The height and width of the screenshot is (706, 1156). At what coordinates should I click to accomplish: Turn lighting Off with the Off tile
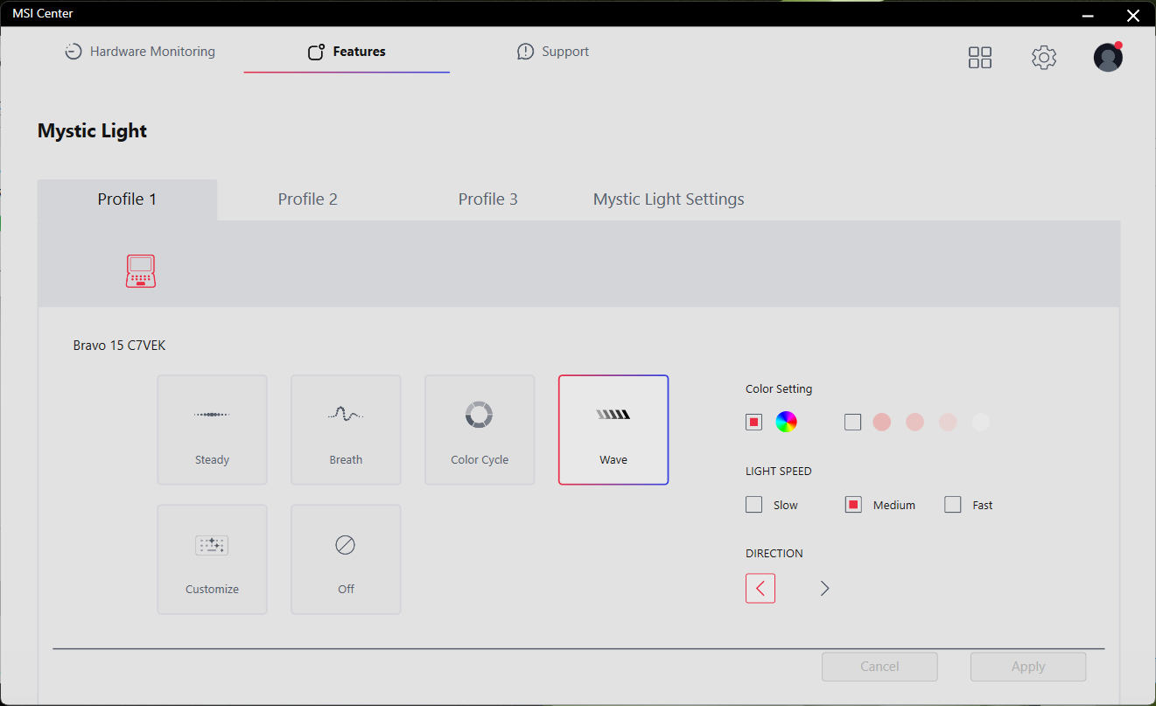pos(346,559)
